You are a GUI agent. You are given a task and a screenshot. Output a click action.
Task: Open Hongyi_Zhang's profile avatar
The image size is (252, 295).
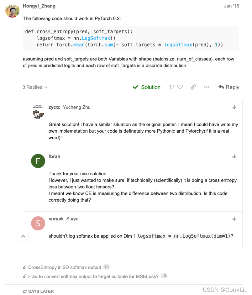[x=13, y=11]
